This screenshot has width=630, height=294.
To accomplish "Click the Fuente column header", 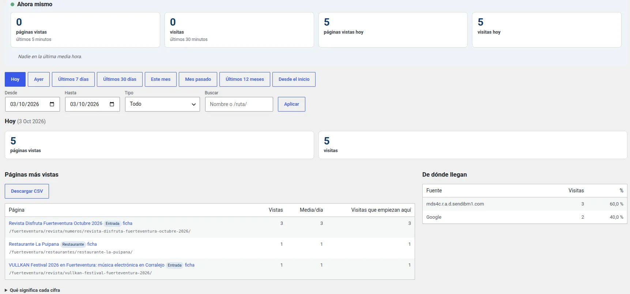I will pyautogui.click(x=434, y=191).
